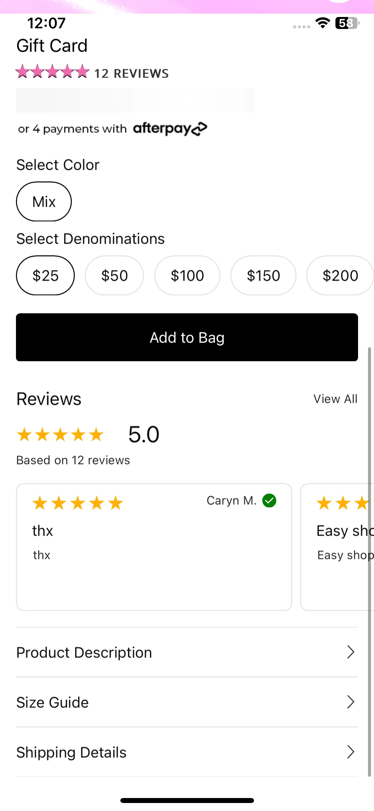Tap the five stars in Caryn's review
374x811 pixels.
point(77,503)
